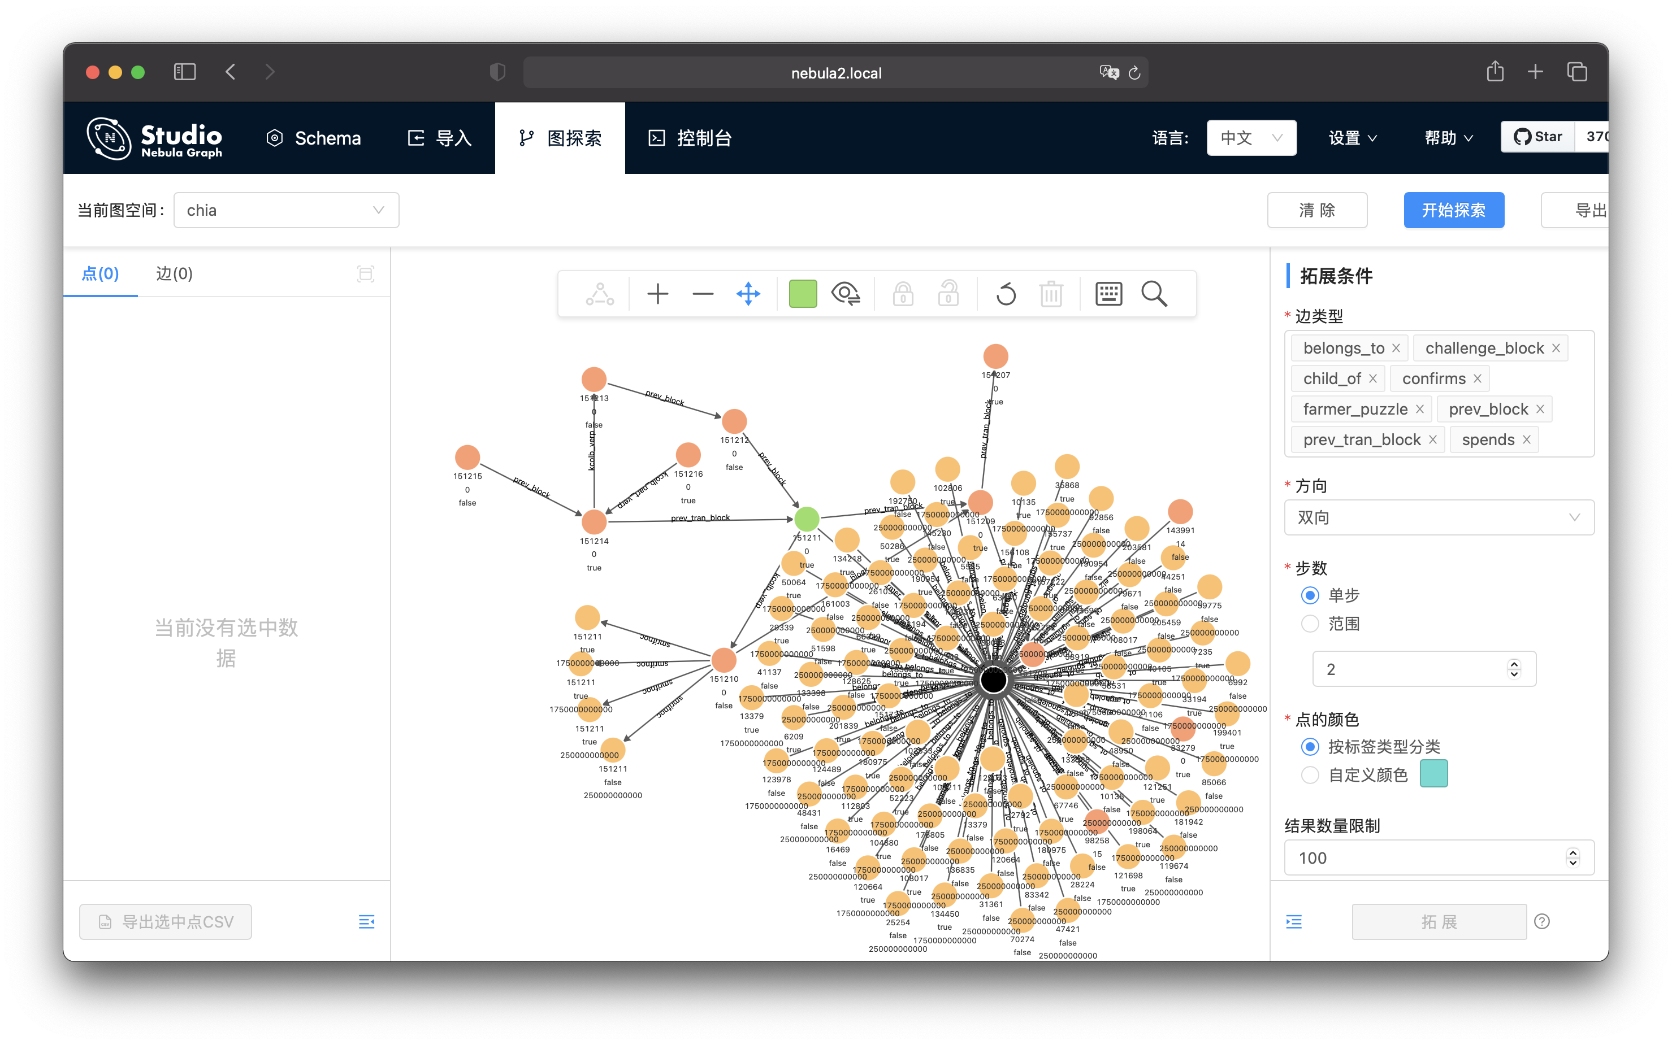Remove the confirms edge type tag
Image resolution: width=1672 pixels, height=1045 pixels.
tap(1477, 379)
